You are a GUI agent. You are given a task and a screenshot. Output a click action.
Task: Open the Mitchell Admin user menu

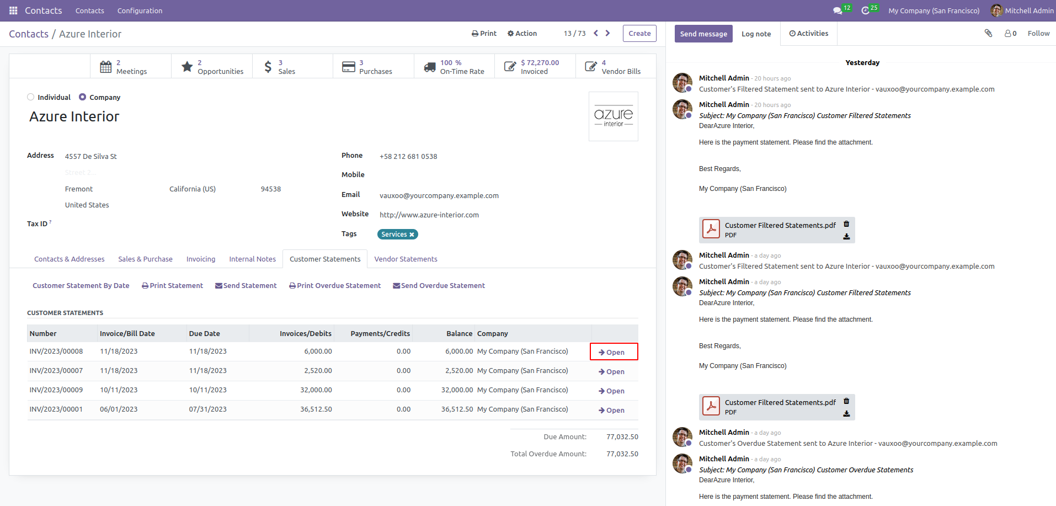[1022, 10]
